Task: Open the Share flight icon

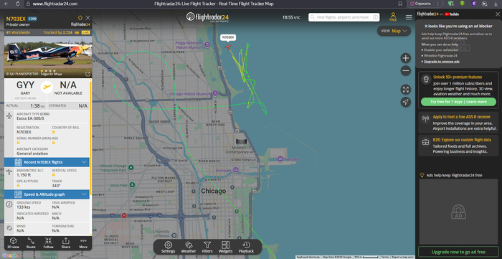Action: tap(66, 240)
